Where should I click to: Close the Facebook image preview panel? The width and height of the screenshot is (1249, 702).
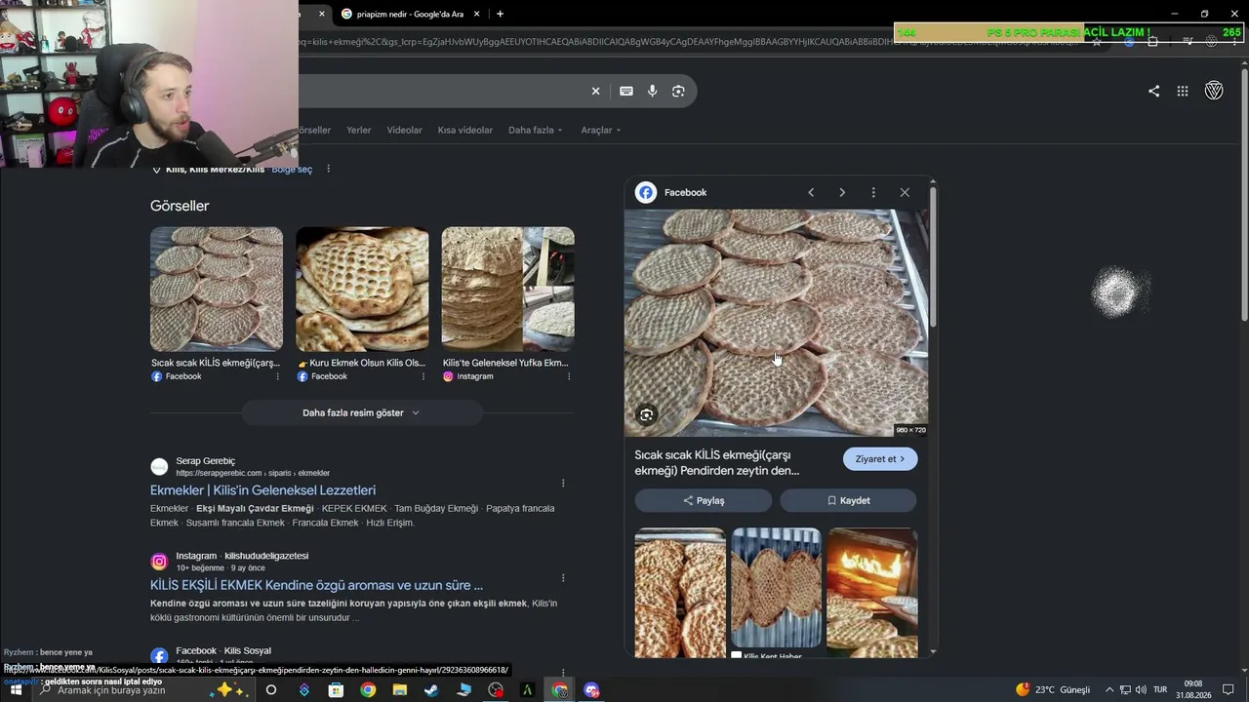click(905, 192)
